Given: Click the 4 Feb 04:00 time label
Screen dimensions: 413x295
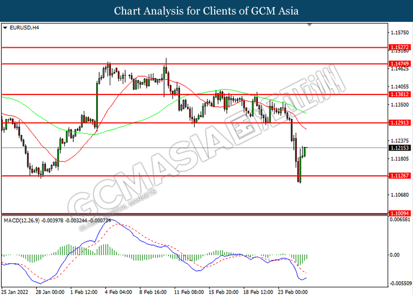Looking at the screenshot, I should coord(118,292).
